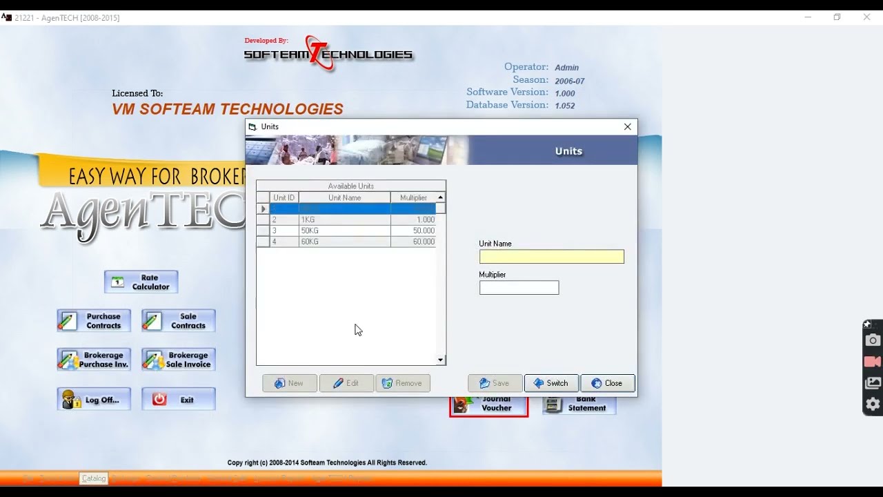
Task: Click the 1.000 multiplier cell
Action: 413,220
